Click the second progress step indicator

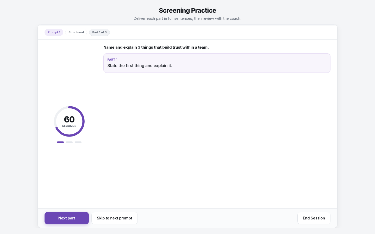[x=69, y=142]
